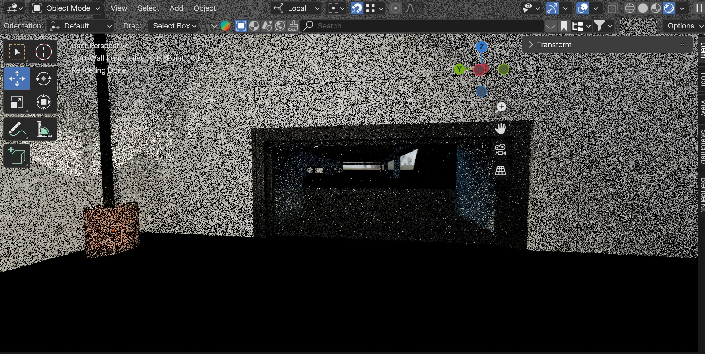The image size is (705, 354).
Task: Open the Object menu
Action: tap(205, 8)
